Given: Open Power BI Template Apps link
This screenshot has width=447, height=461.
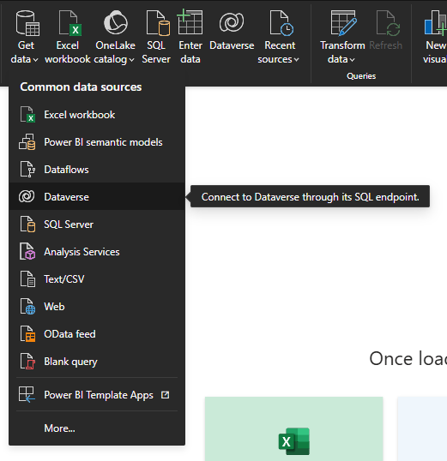Looking at the screenshot, I should (97, 395).
